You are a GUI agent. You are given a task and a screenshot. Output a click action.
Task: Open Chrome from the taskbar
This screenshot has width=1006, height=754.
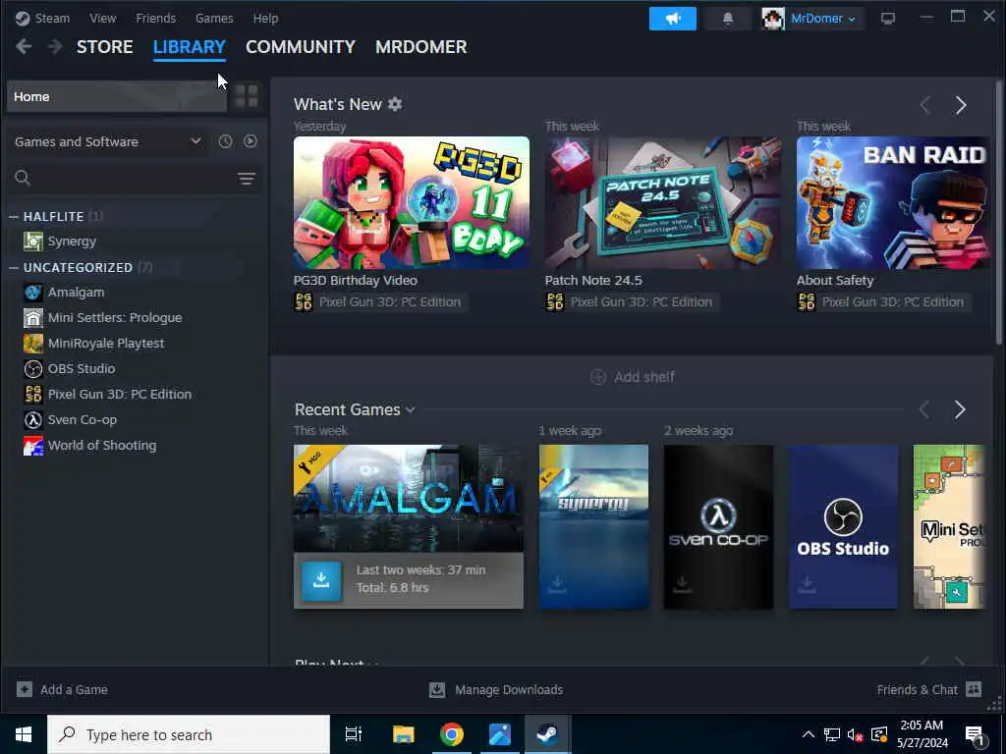pos(452,734)
